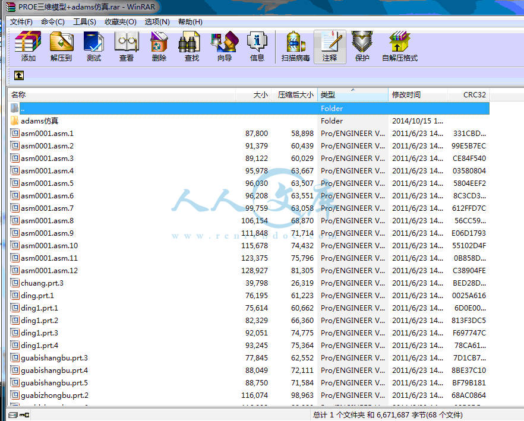Open the View (查看) tool
This screenshot has height=421, width=524.
(x=127, y=46)
